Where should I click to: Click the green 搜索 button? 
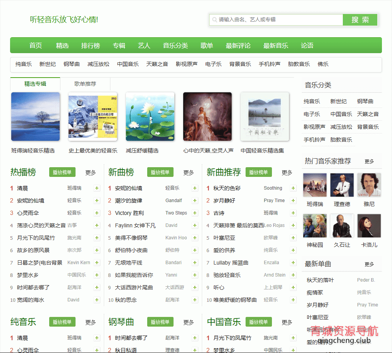(x=360, y=20)
